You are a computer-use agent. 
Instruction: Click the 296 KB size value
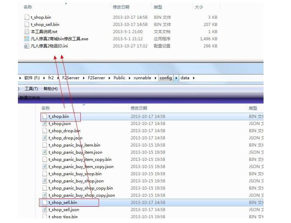point(210,46)
